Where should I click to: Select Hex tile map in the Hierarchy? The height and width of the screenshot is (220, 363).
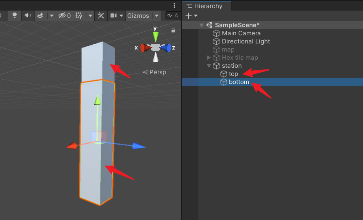[x=240, y=58]
